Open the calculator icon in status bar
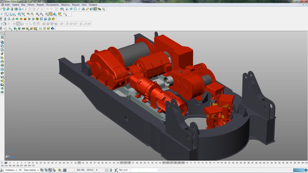This screenshot has width=308, height=173. pos(111,170)
